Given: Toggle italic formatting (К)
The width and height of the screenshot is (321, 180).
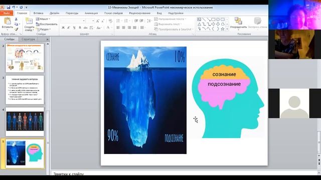Looking at the screenshot, I should (x=69, y=27).
